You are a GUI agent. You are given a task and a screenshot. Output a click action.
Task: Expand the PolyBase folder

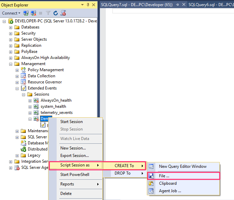click(11, 52)
